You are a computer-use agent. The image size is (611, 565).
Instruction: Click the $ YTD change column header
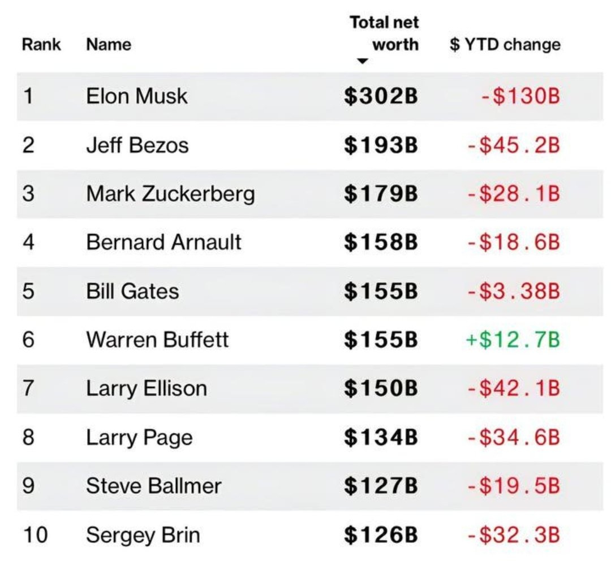tap(505, 44)
